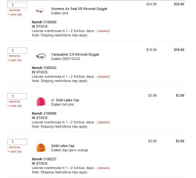Remove the day-glow orange Solid Latex Cap
Image resolution: width=196 pixels, height=178 pixels.
14,147
